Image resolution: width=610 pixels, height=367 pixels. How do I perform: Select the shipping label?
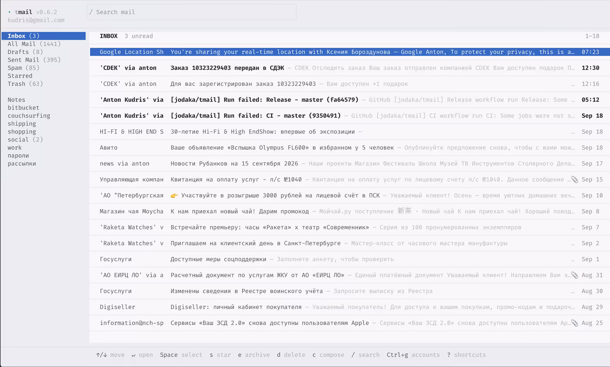[x=22, y=124]
